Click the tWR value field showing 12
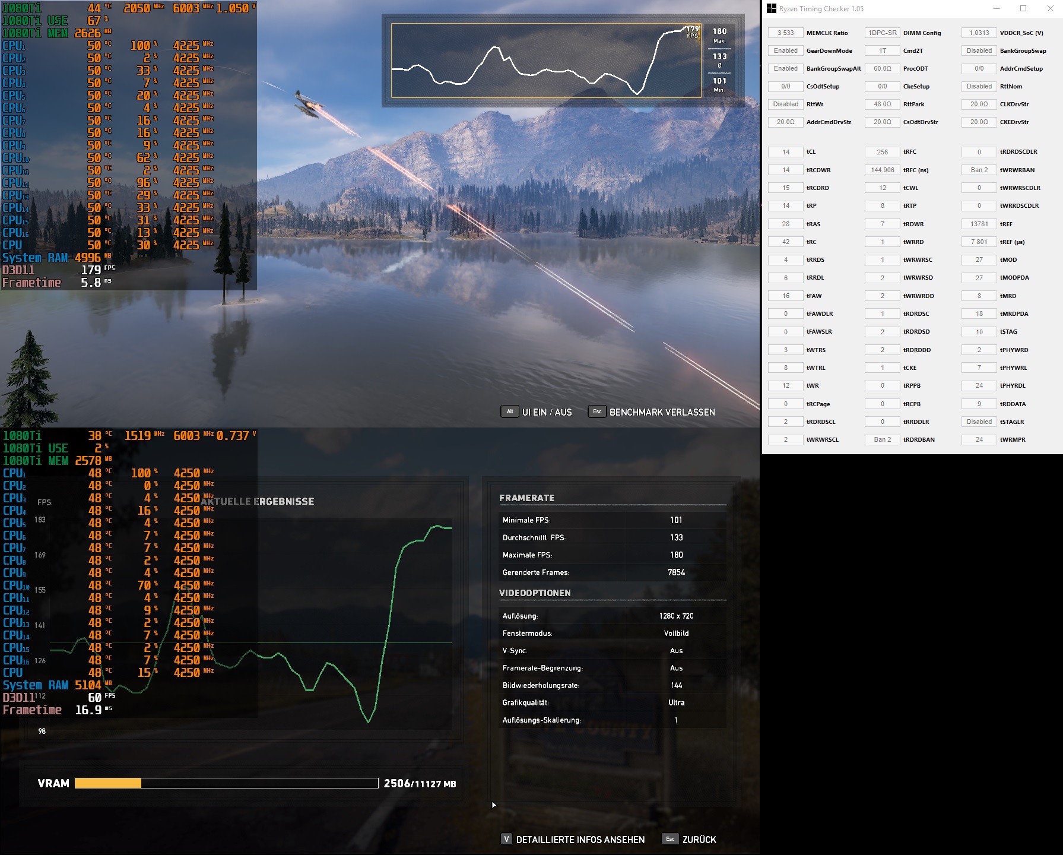Viewport: 1063px width, 855px height. 786,385
